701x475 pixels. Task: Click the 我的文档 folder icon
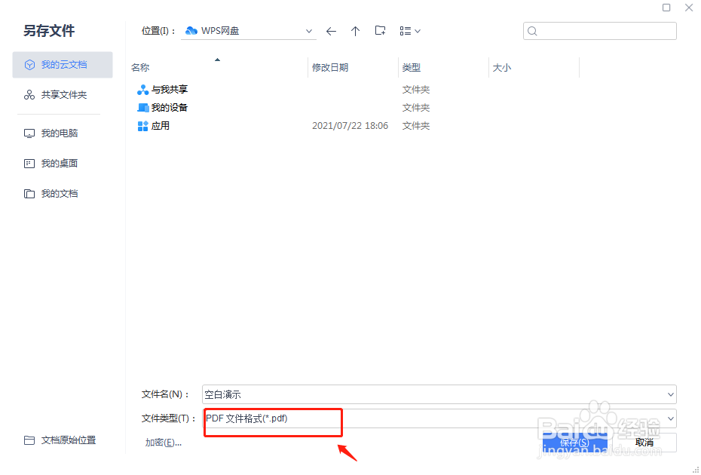pos(29,194)
